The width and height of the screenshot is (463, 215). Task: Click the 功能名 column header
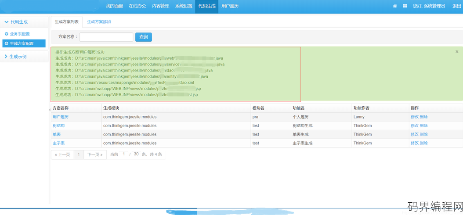coord(321,108)
